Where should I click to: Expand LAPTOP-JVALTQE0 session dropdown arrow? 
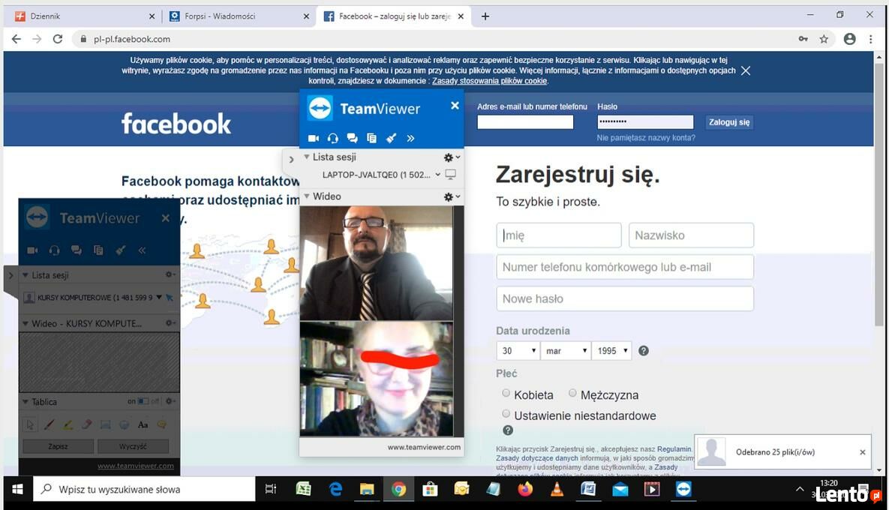[437, 175]
